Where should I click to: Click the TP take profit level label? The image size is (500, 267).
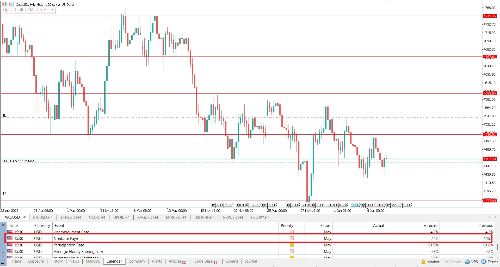[4, 194]
